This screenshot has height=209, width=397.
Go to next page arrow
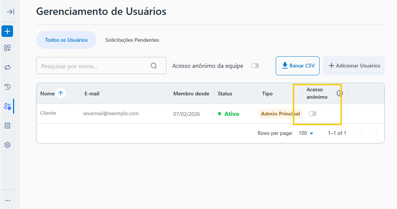click(376, 133)
